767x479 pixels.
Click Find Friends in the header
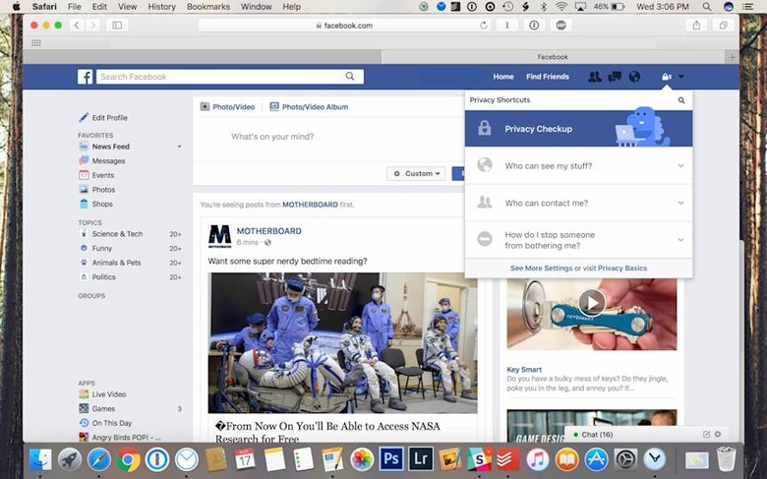pos(548,77)
